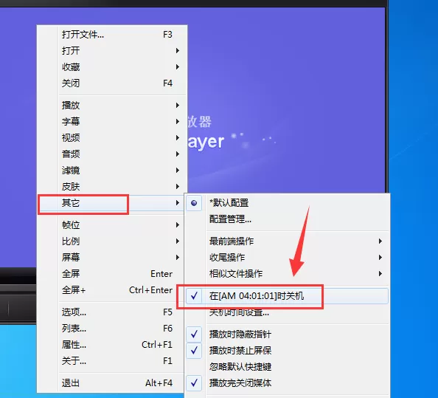This screenshot has width=438, height=398.
Task: Open 配置管理... in the submenu
Action: tap(287, 219)
